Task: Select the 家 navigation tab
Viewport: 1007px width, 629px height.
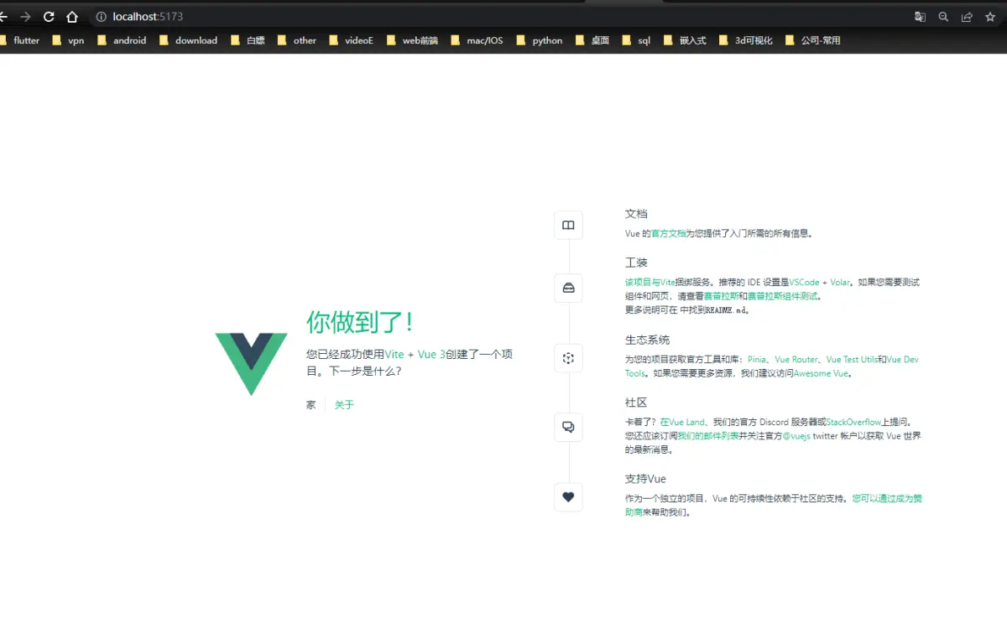Action: pyautogui.click(x=311, y=405)
